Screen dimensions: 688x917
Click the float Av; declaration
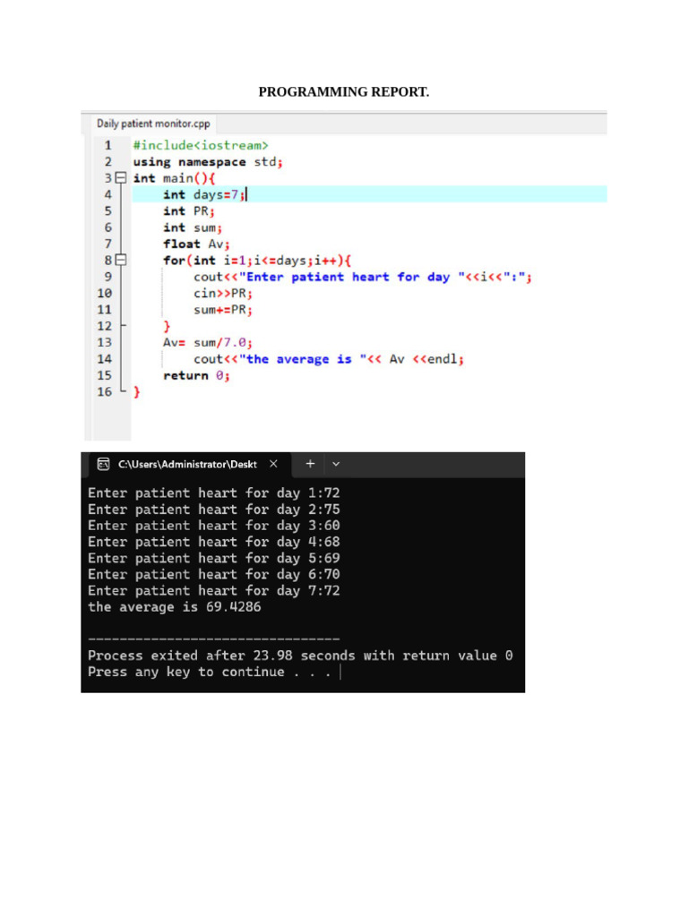click(x=196, y=244)
